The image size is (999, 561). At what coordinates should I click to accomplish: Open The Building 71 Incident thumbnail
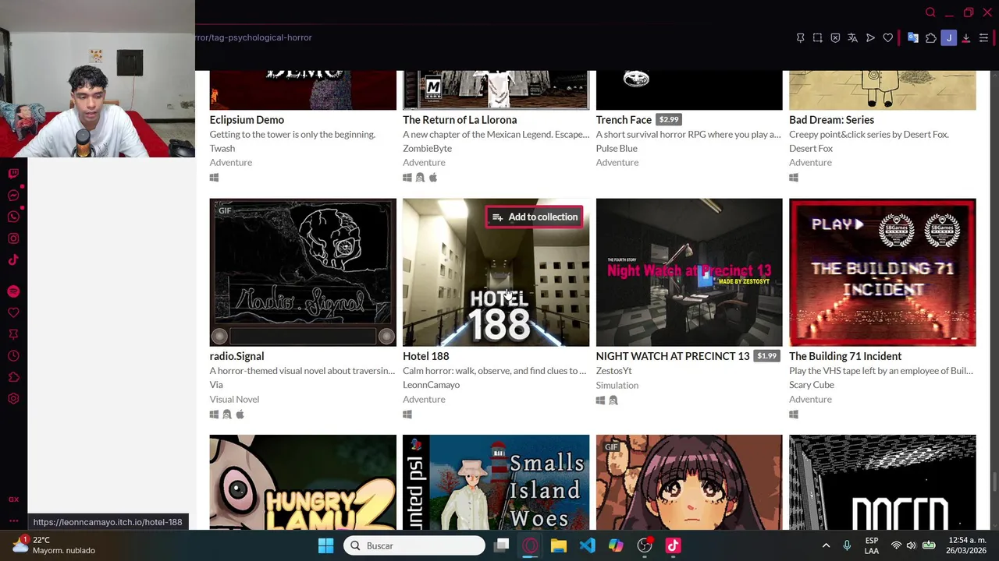882,272
